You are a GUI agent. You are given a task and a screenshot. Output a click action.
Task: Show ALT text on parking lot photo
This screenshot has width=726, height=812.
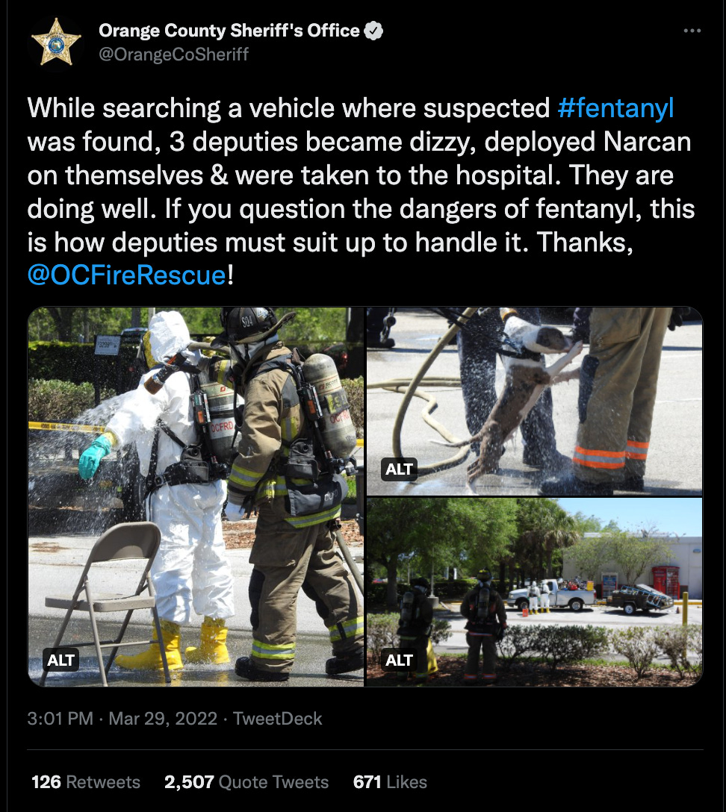(x=399, y=660)
